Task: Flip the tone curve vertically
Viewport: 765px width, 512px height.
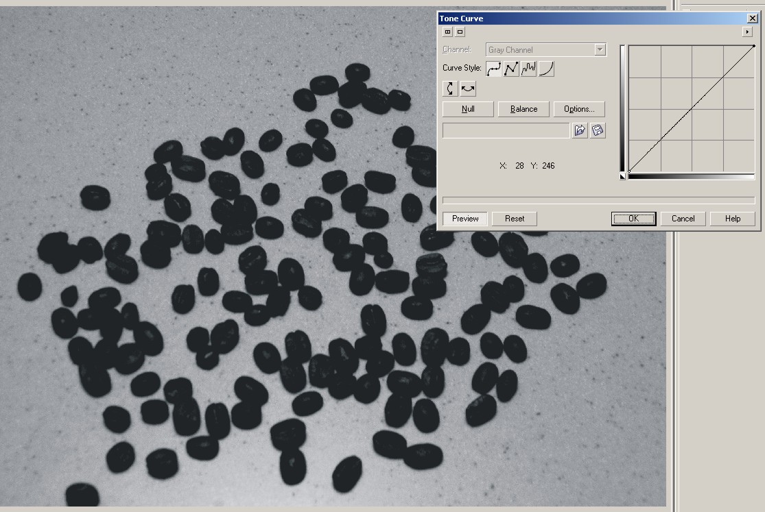Action: [x=450, y=88]
